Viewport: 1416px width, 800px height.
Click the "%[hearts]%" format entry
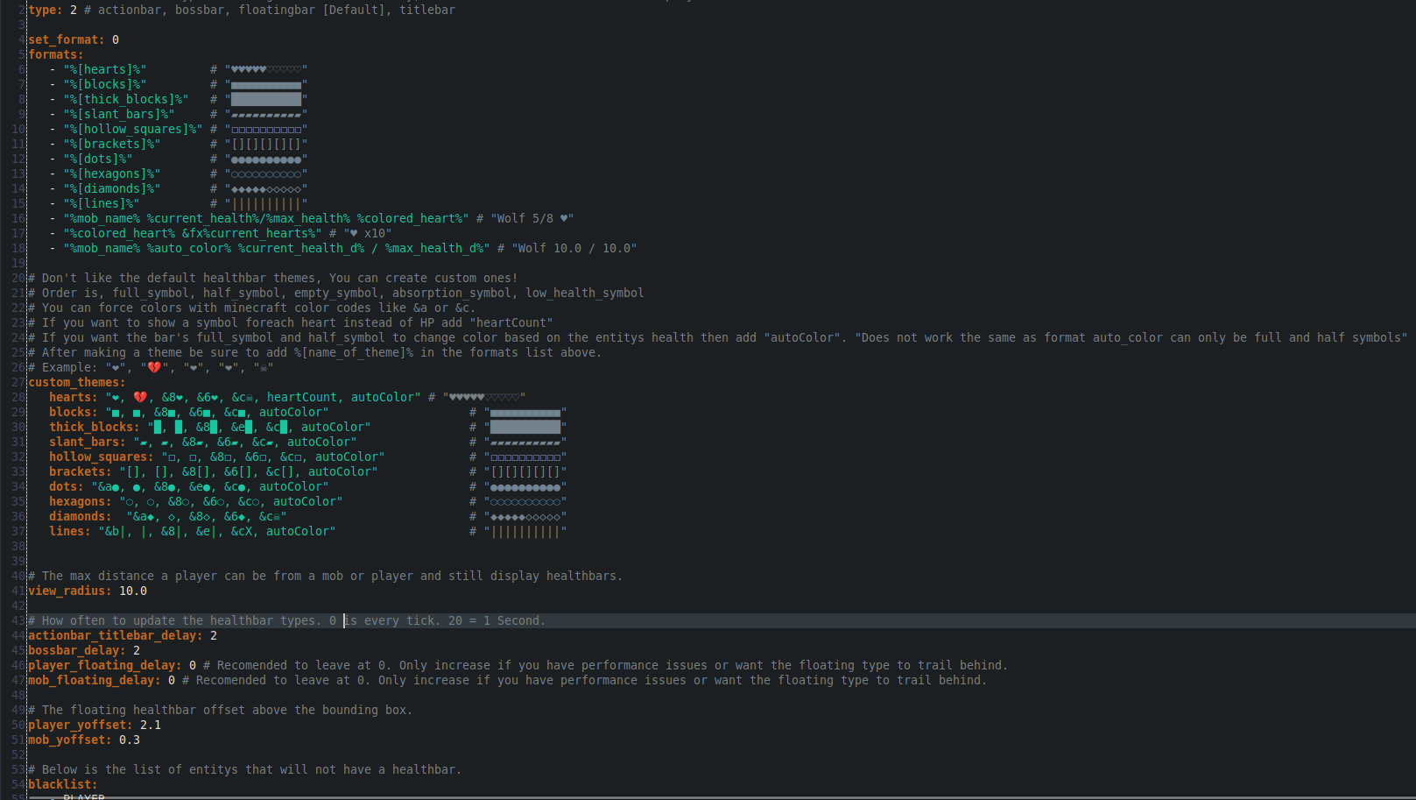pyautogui.click(x=105, y=69)
